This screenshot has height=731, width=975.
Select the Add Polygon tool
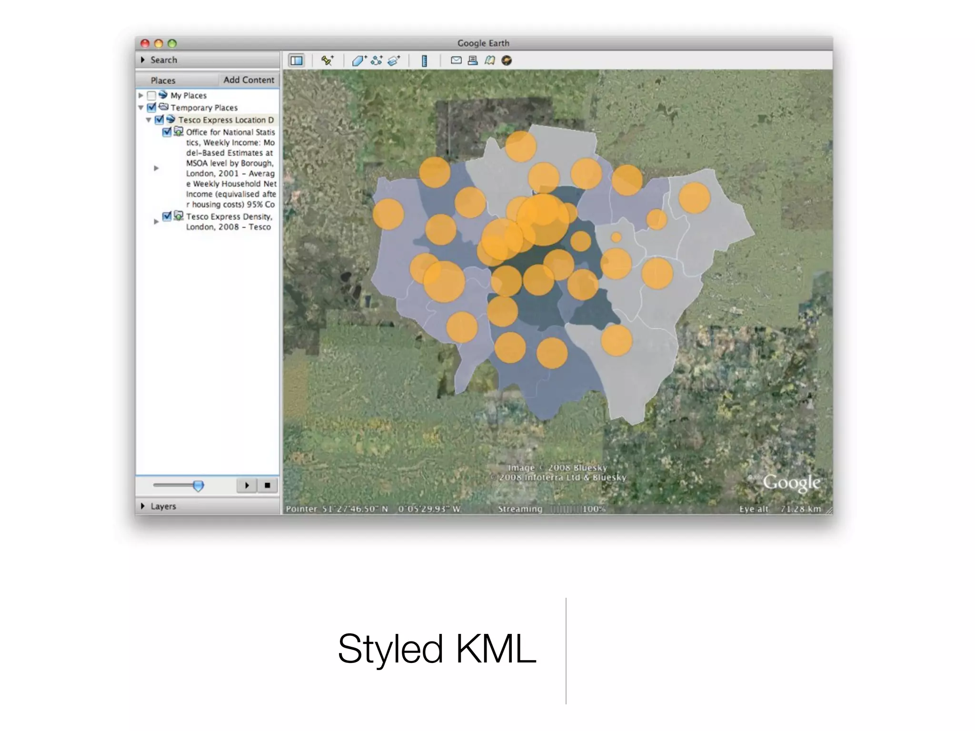358,60
